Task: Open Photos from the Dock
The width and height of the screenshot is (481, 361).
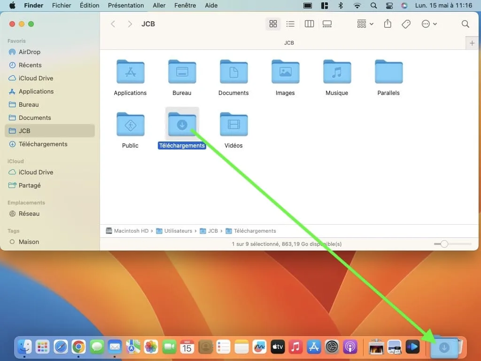Action: [151, 347]
